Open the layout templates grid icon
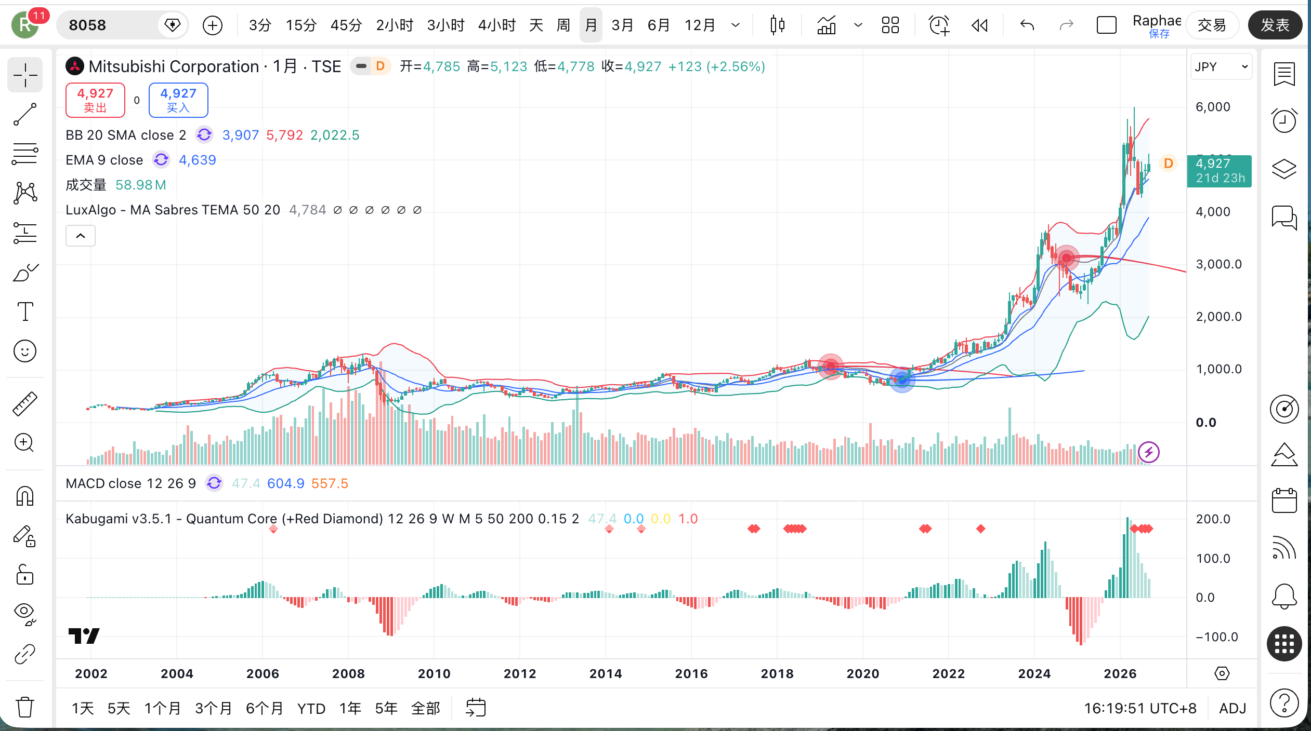 tap(890, 25)
